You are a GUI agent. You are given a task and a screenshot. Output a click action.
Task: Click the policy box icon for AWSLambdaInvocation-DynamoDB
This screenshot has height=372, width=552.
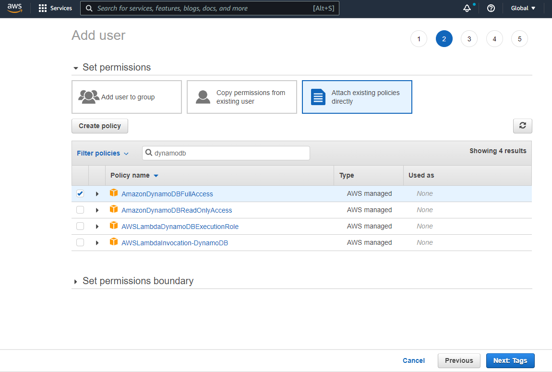[x=114, y=242]
